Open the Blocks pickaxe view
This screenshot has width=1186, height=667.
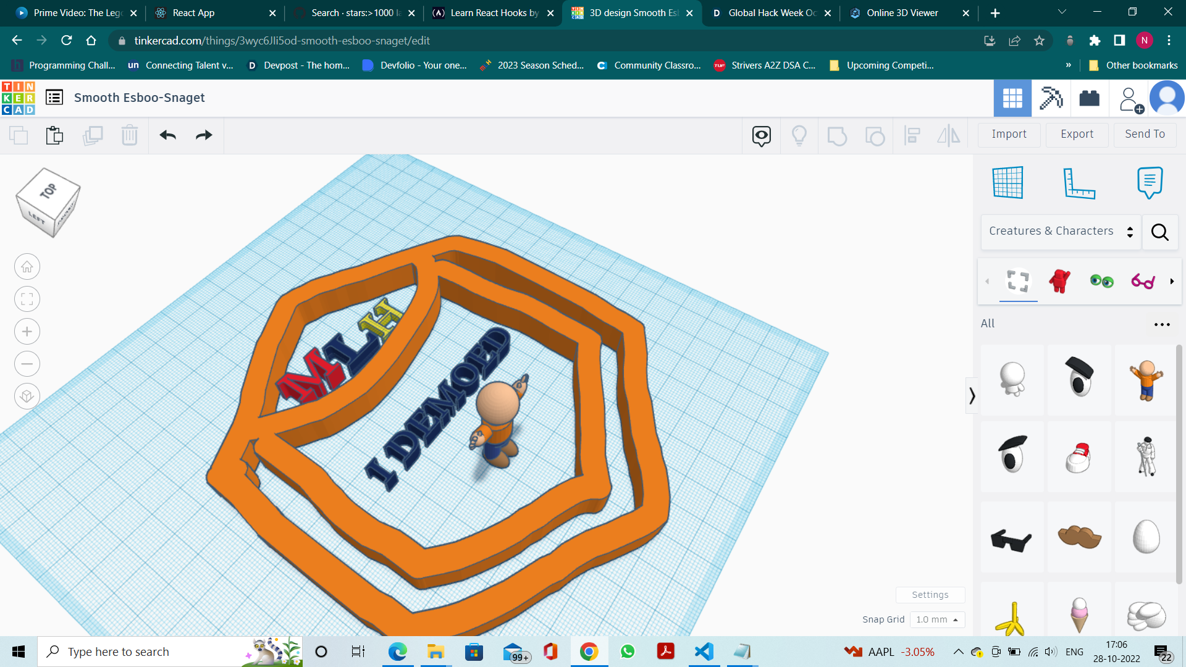click(1051, 98)
